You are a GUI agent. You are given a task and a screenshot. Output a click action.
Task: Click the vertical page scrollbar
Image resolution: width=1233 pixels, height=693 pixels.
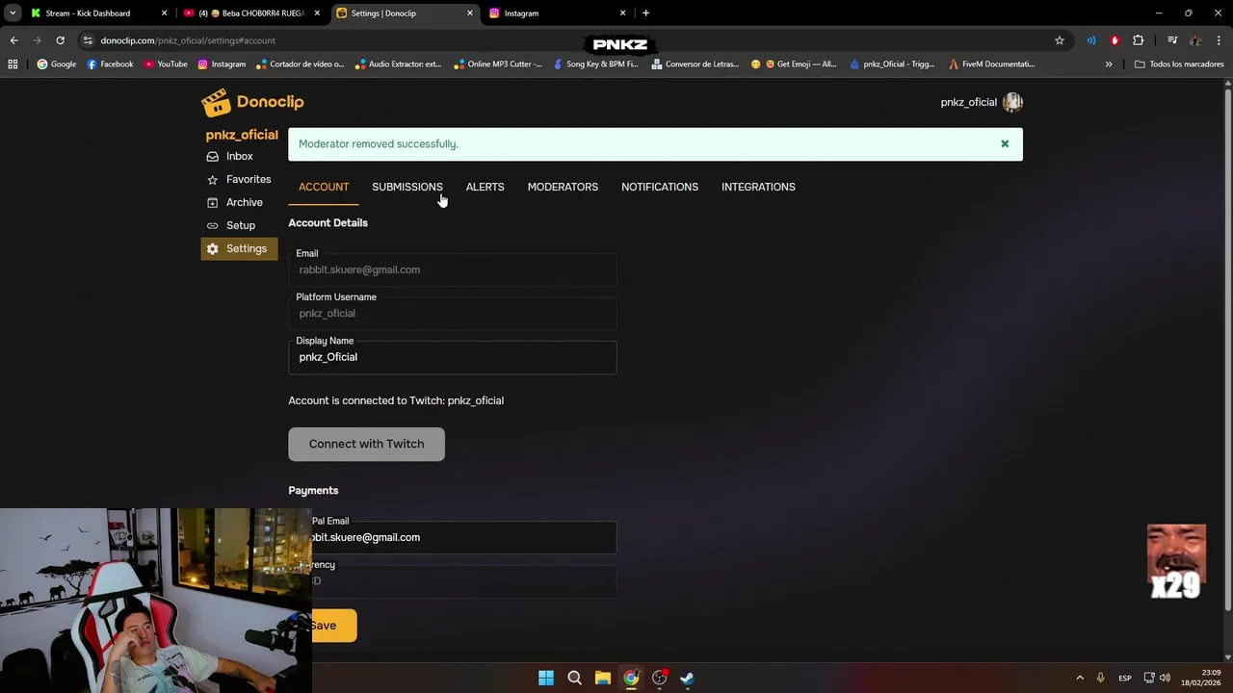[x=1227, y=347]
